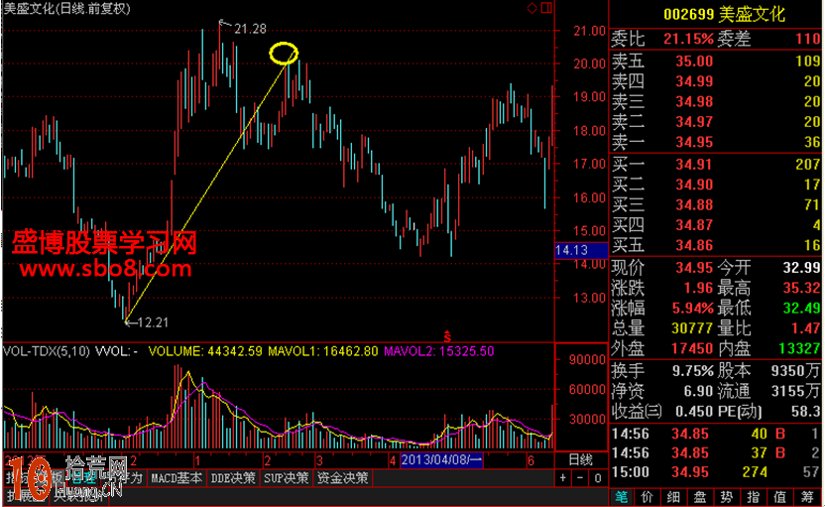Click the 12.21 low price label
825x507 pixels.
pyautogui.click(x=153, y=322)
